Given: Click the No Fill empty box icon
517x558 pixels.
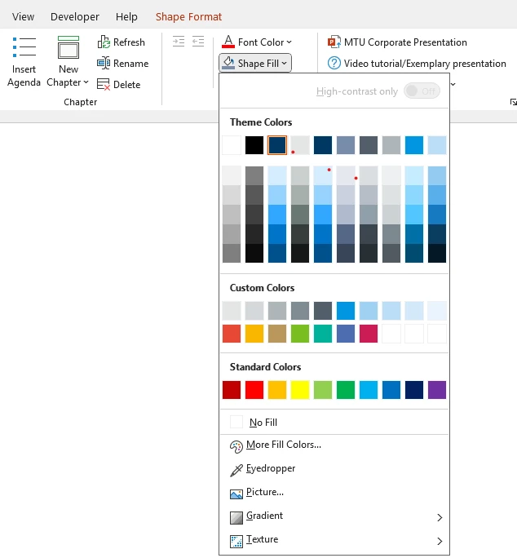Looking at the screenshot, I should (x=236, y=422).
